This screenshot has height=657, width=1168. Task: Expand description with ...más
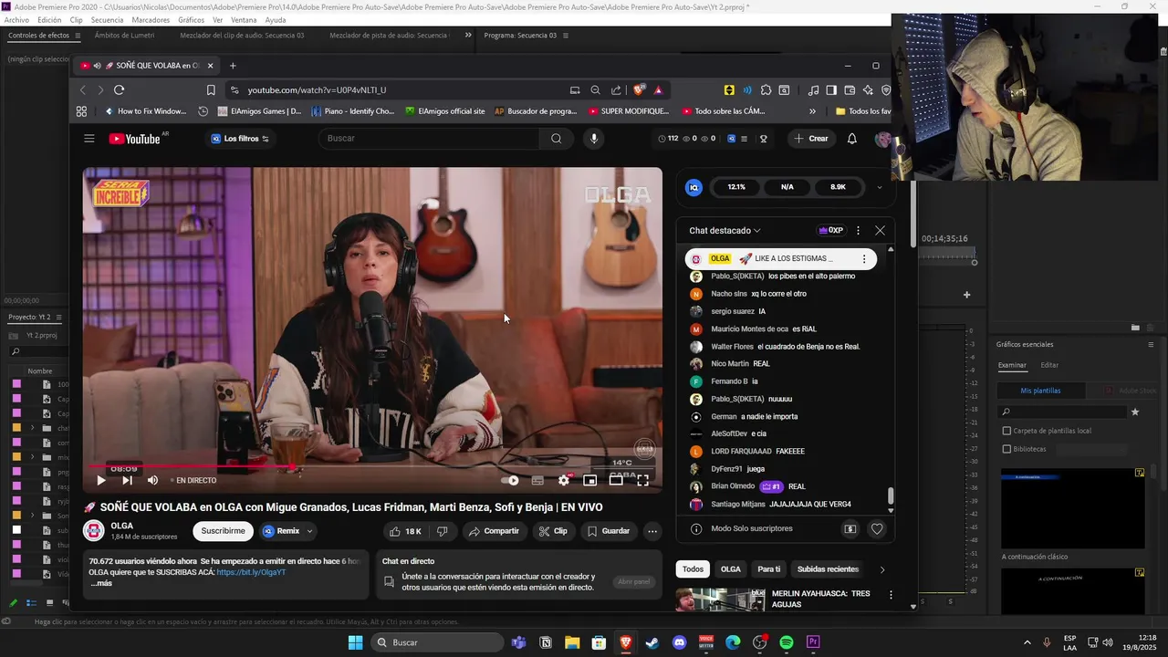[101, 583]
